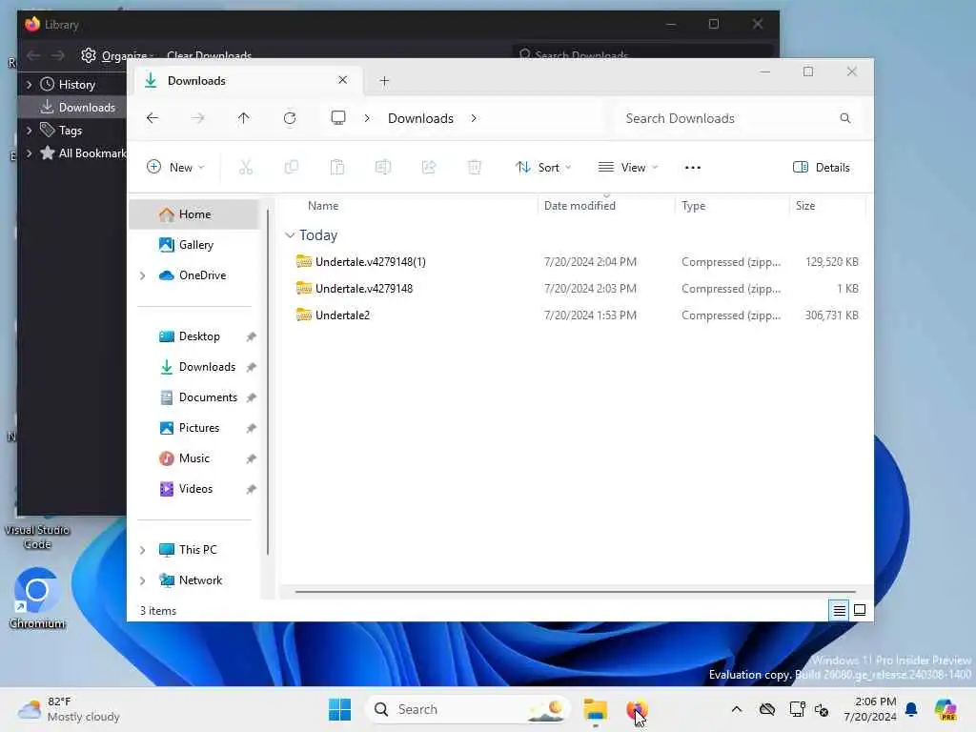Screen dimensions: 976x732
Task: Switch to details list view icon
Action: 839,611
